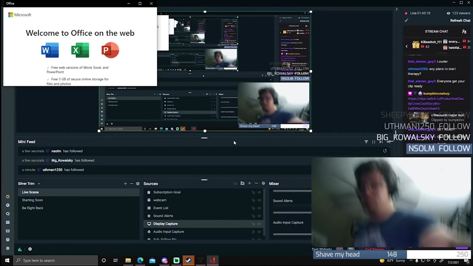Viewport: 473px width, 266px height.
Task: Click the Refresh Chat button
Action: coord(460,21)
